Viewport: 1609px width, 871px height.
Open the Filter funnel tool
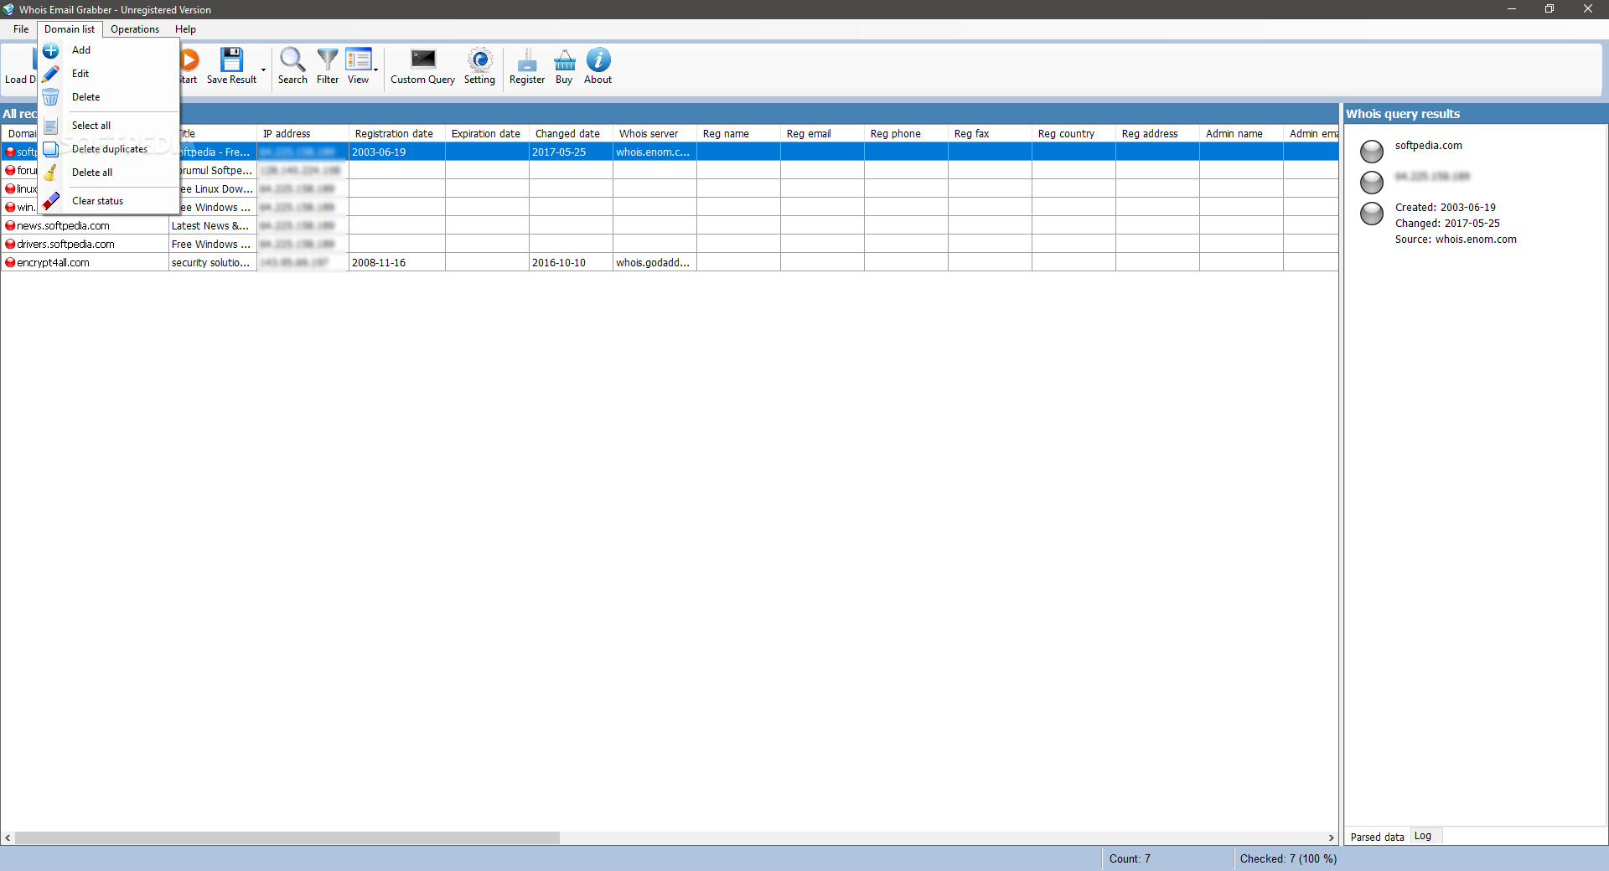point(328,66)
